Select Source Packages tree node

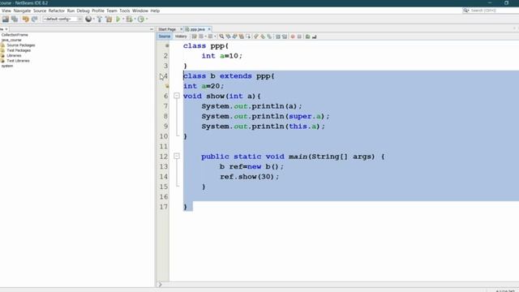click(x=21, y=45)
